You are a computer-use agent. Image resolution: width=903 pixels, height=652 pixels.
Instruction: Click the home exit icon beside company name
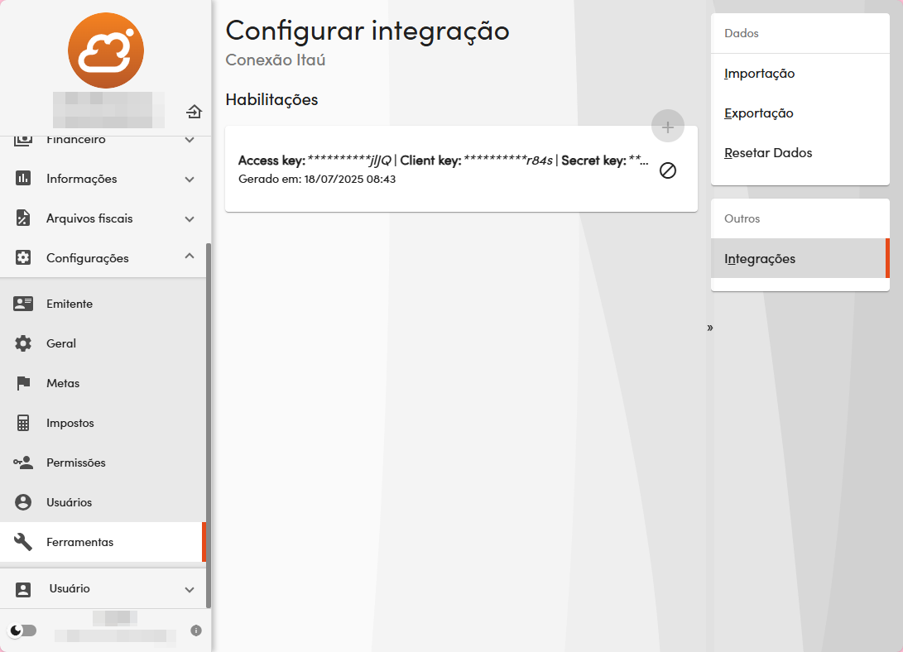point(194,112)
